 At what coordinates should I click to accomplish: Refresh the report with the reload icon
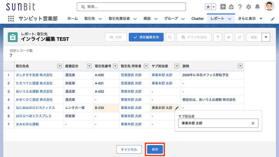(239, 37)
